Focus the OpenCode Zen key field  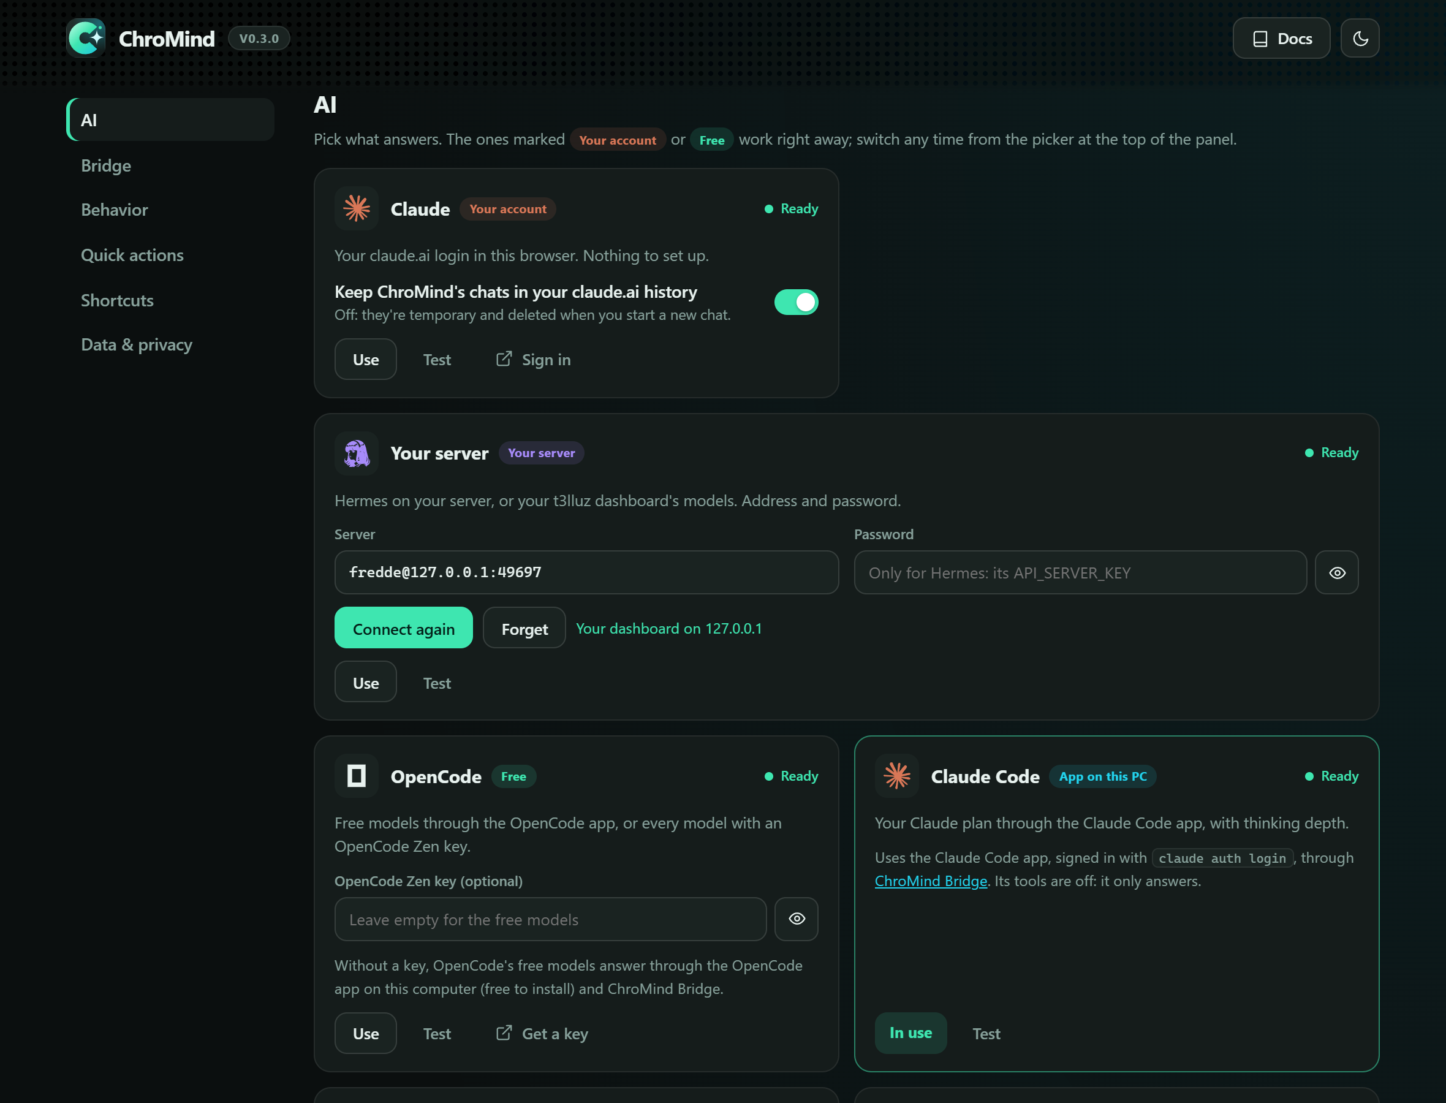(x=550, y=919)
